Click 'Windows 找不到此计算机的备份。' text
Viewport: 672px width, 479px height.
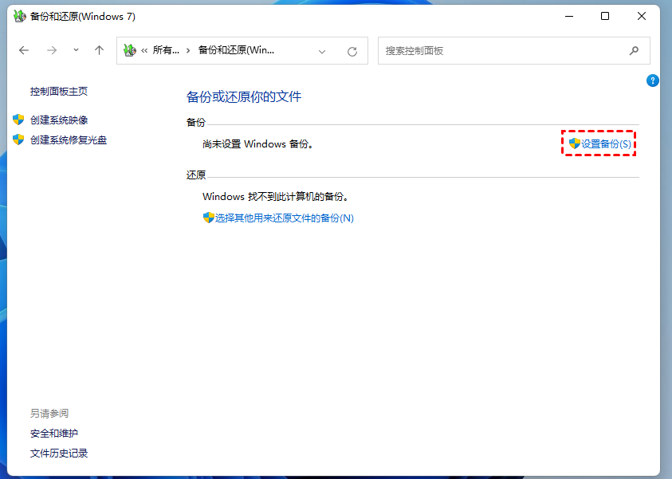click(277, 197)
